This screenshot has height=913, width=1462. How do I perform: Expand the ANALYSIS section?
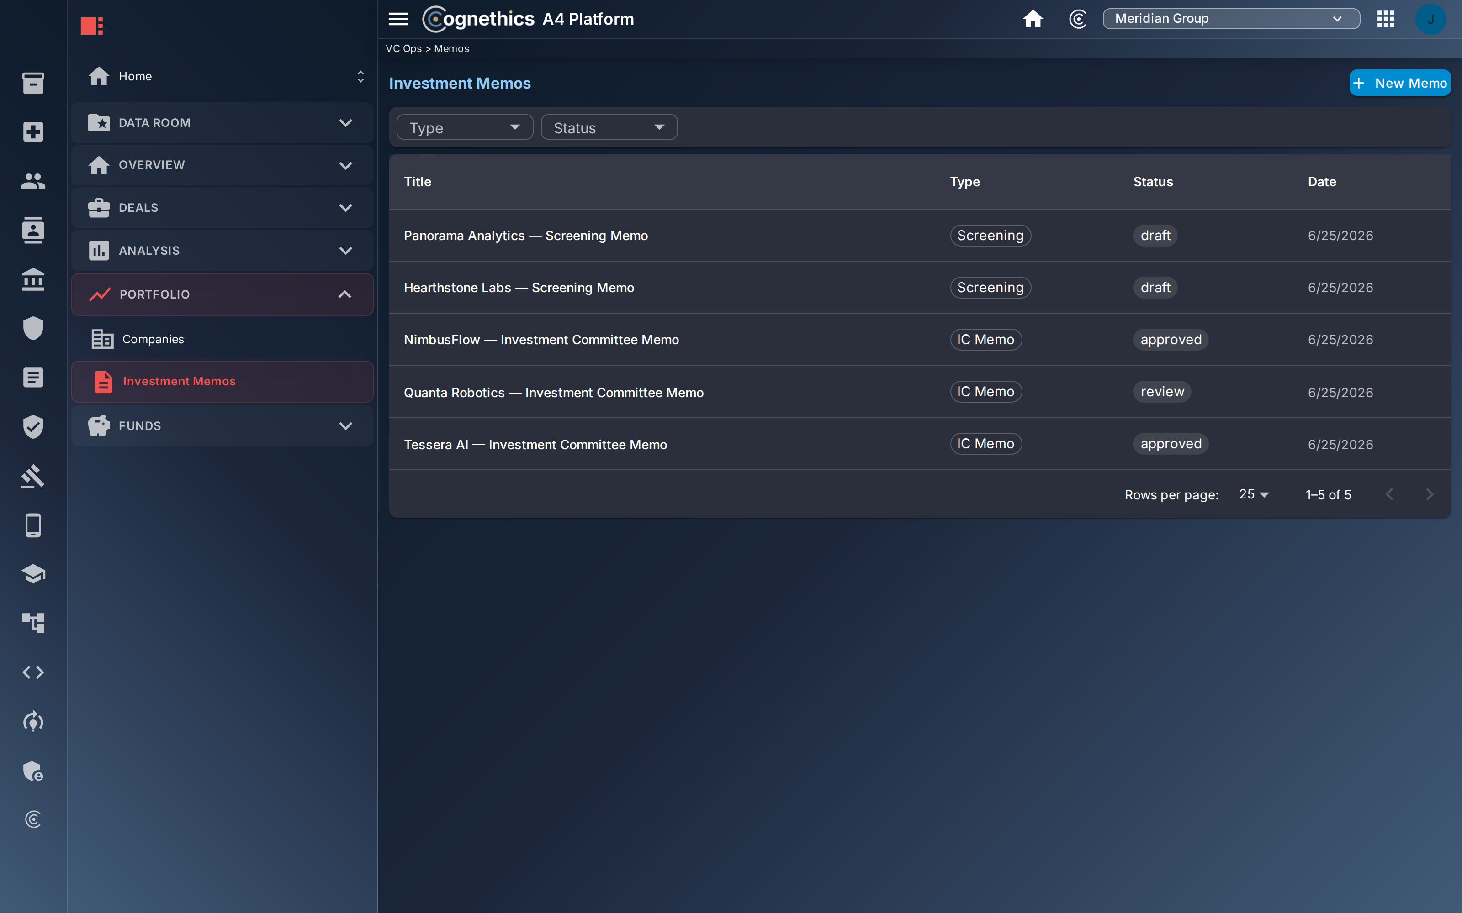pyautogui.click(x=222, y=251)
